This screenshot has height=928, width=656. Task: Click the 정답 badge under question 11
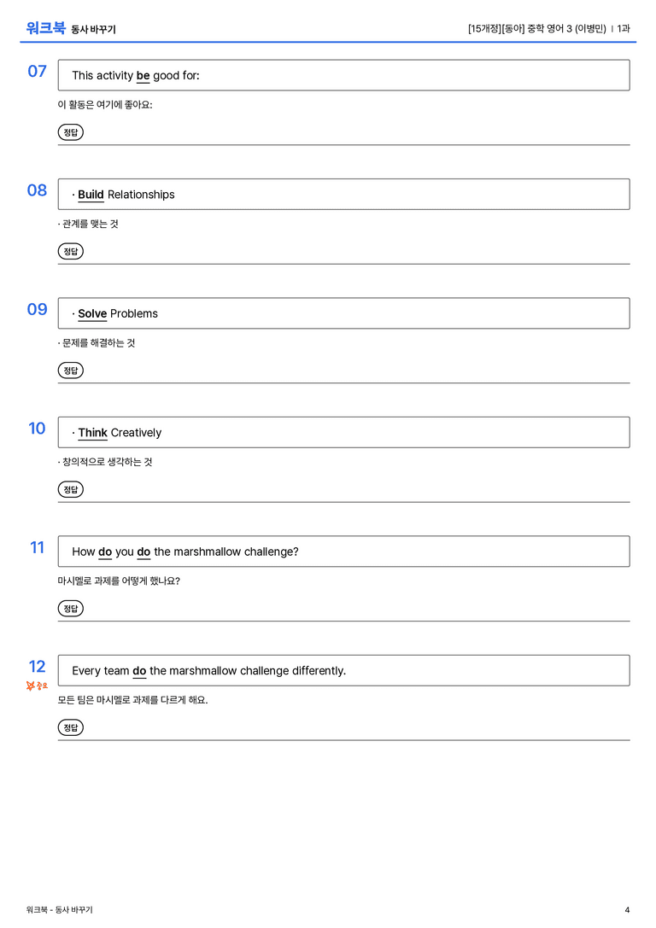tap(70, 608)
